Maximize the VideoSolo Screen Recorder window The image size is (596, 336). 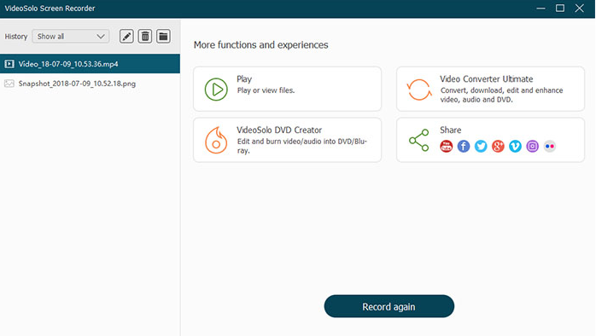click(x=560, y=9)
